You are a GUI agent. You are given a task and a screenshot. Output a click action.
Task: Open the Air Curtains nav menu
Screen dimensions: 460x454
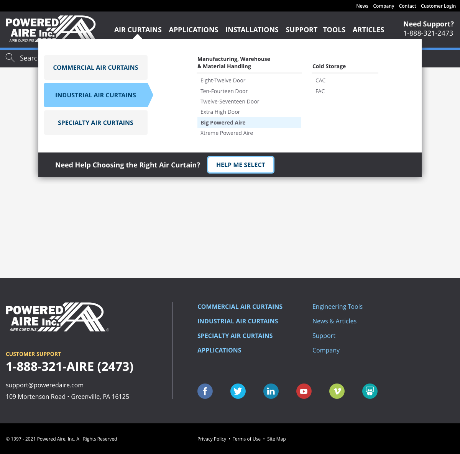click(138, 30)
